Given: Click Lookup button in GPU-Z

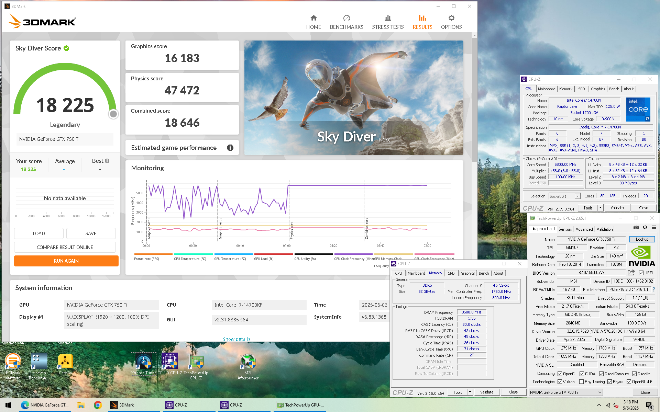Looking at the screenshot, I should click(x=642, y=239).
